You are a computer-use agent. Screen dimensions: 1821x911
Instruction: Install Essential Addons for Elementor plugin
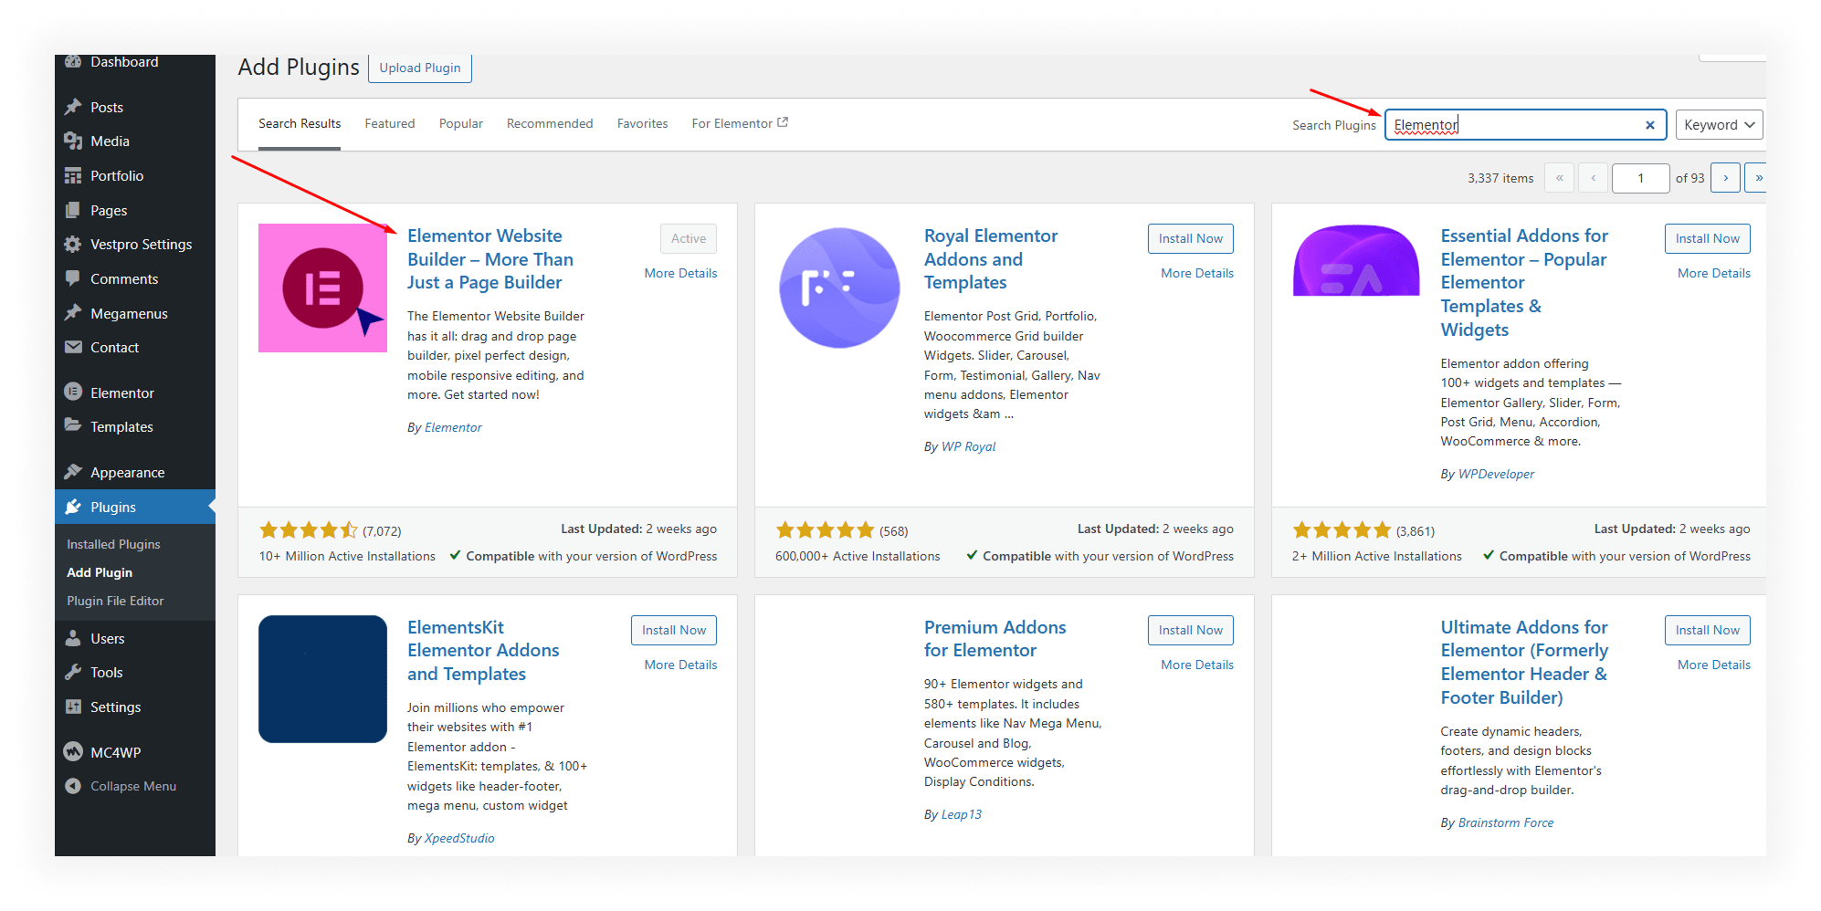point(1708,238)
